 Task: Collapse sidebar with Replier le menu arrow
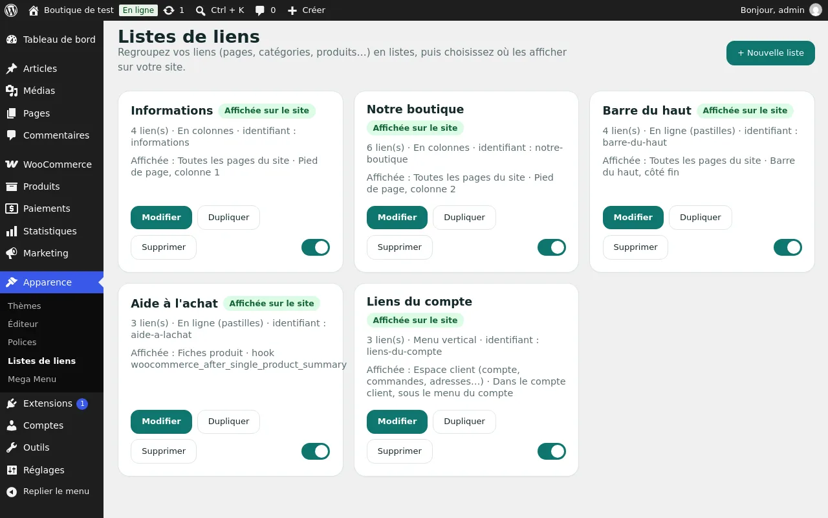click(12, 491)
